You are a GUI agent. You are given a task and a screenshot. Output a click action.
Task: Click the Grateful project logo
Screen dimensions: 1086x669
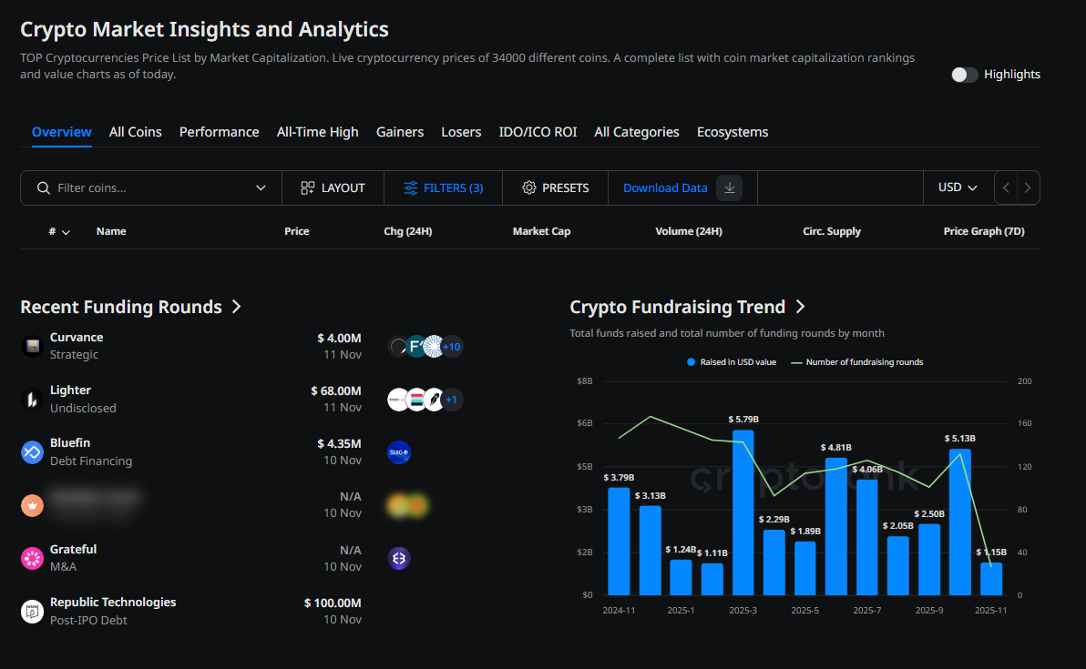coord(33,558)
